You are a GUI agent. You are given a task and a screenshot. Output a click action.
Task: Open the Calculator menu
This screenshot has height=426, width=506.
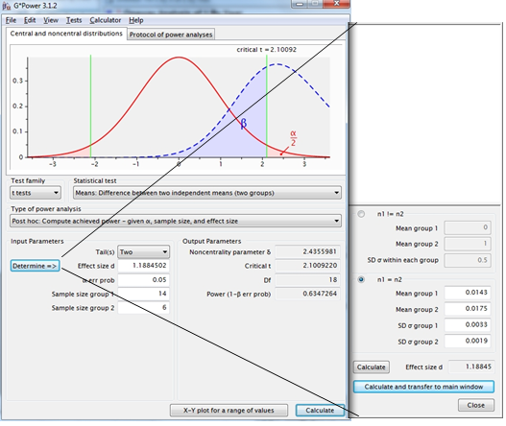[106, 20]
